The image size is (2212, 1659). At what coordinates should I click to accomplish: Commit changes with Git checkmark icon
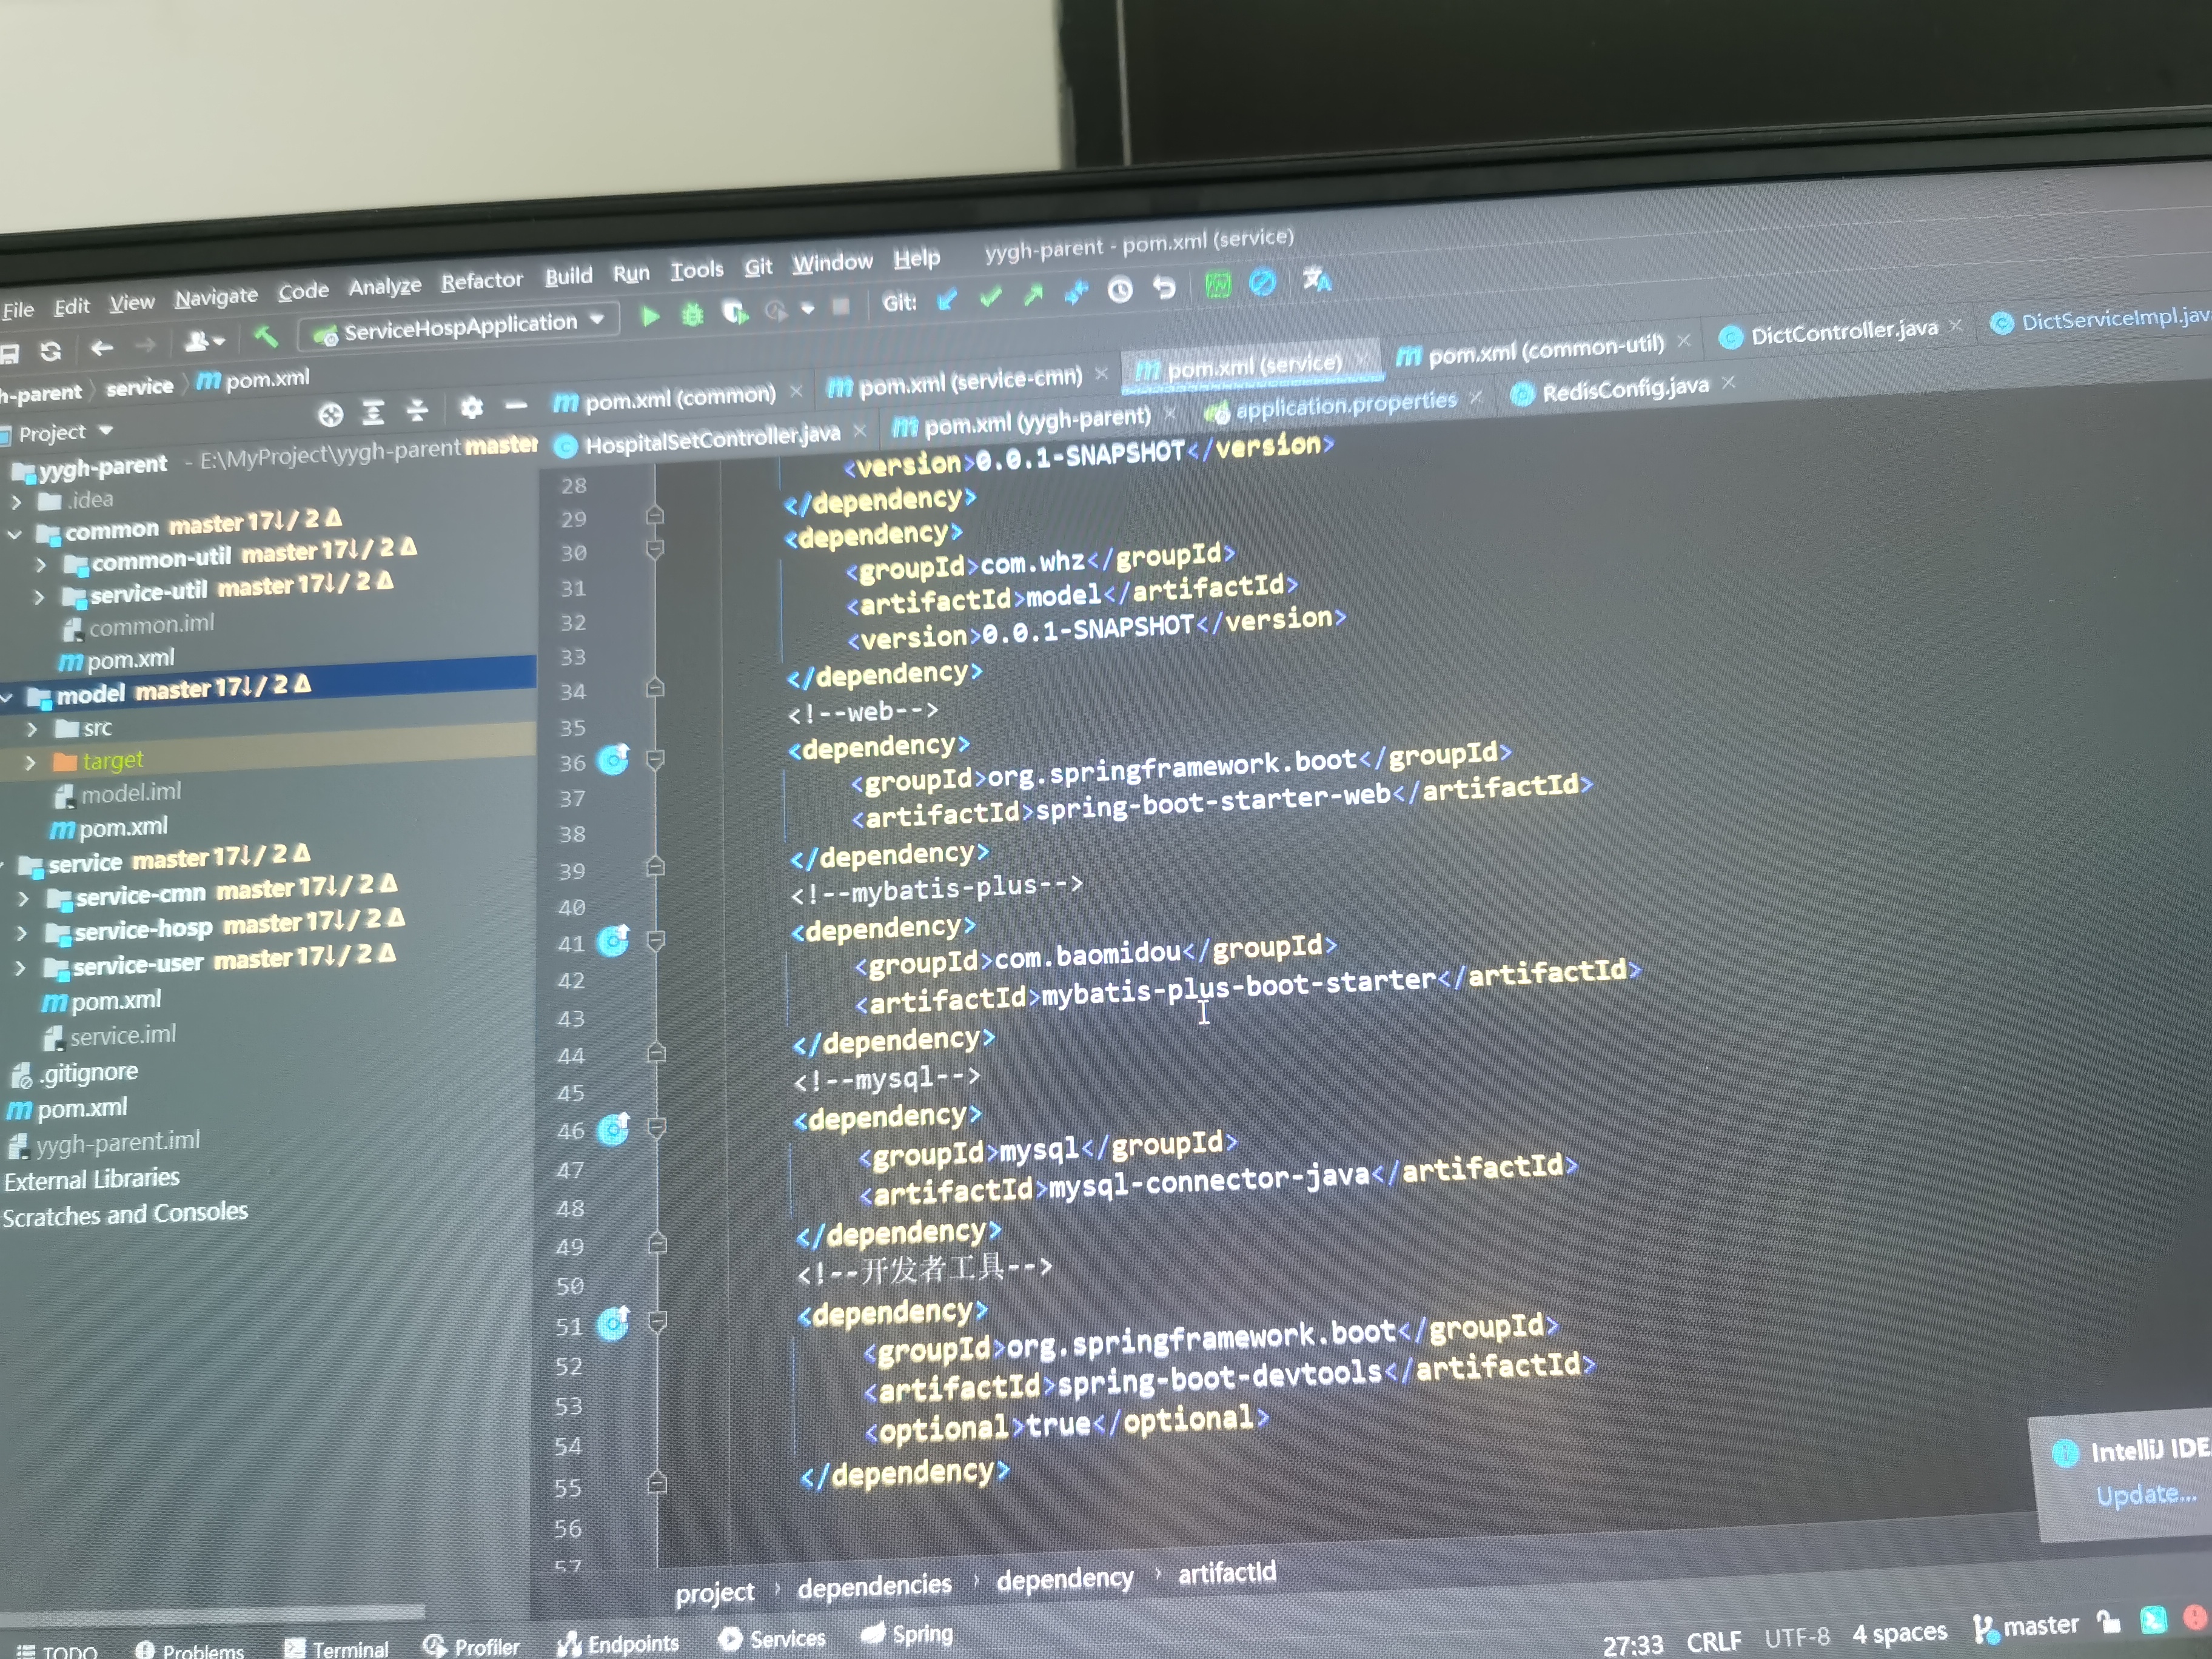[990, 297]
